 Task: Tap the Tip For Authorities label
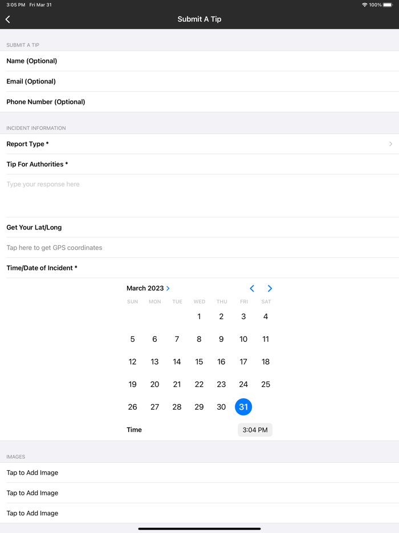[37, 164]
